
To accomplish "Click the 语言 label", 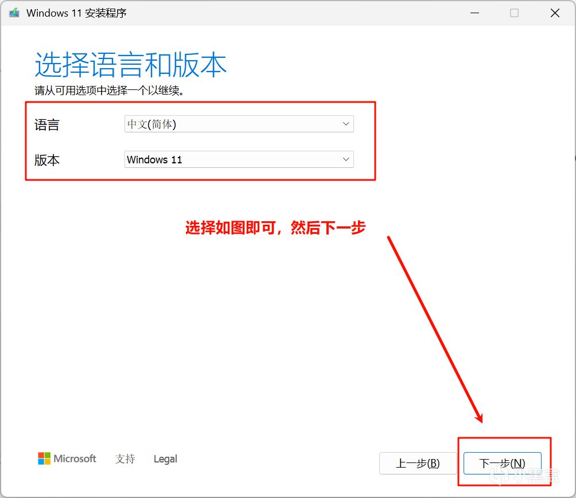I will (46, 125).
